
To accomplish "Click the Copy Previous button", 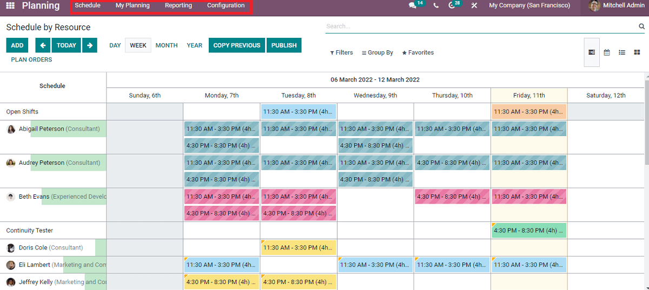I will coord(237,45).
